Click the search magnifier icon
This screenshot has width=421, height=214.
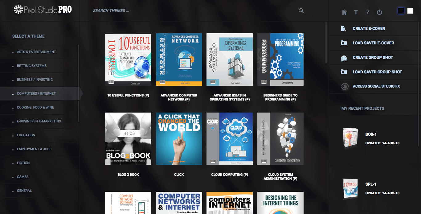click(x=301, y=10)
